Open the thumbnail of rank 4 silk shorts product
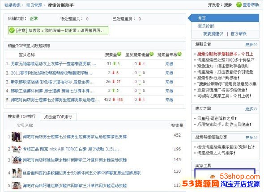Image resolution: width=264 pixels, height=192 pixels. (x=17, y=173)
